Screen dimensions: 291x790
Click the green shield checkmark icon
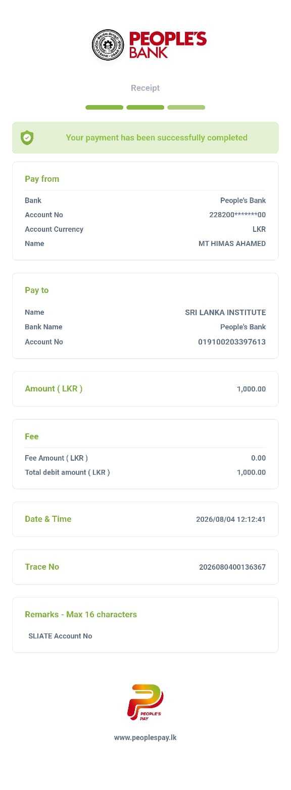pyautogui.click(x=27, y=137)
